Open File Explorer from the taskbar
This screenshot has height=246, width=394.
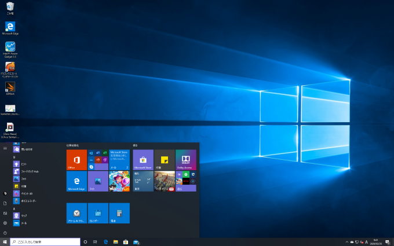click(115, 242)
